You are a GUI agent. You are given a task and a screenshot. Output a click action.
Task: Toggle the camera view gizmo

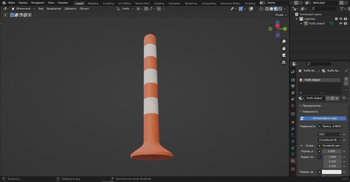pos(284,55)
